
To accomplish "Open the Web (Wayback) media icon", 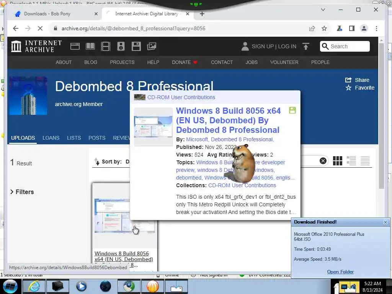I will [75, 46].
